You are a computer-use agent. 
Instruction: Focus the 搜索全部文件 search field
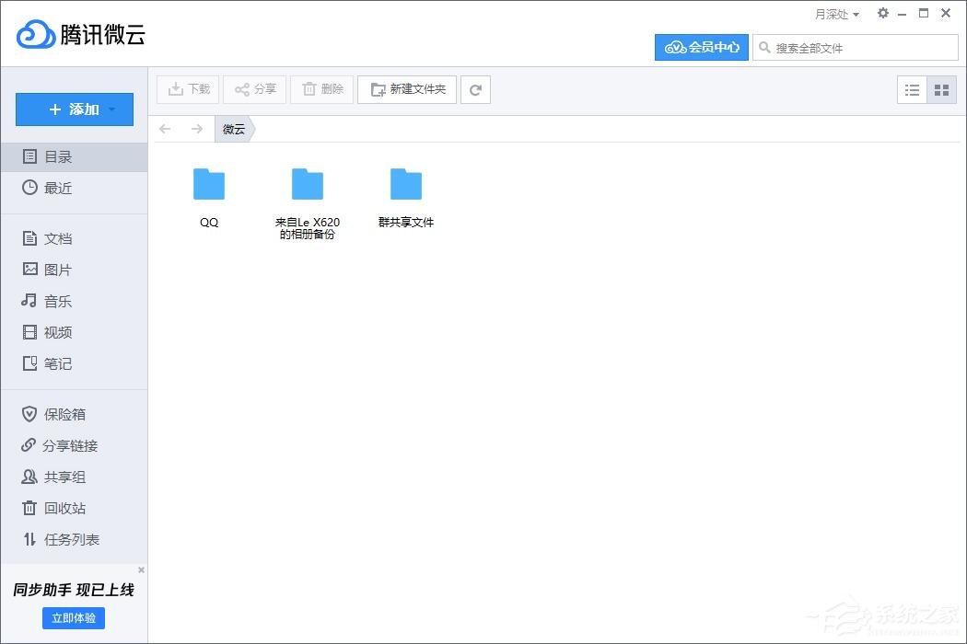pos(861,48)
